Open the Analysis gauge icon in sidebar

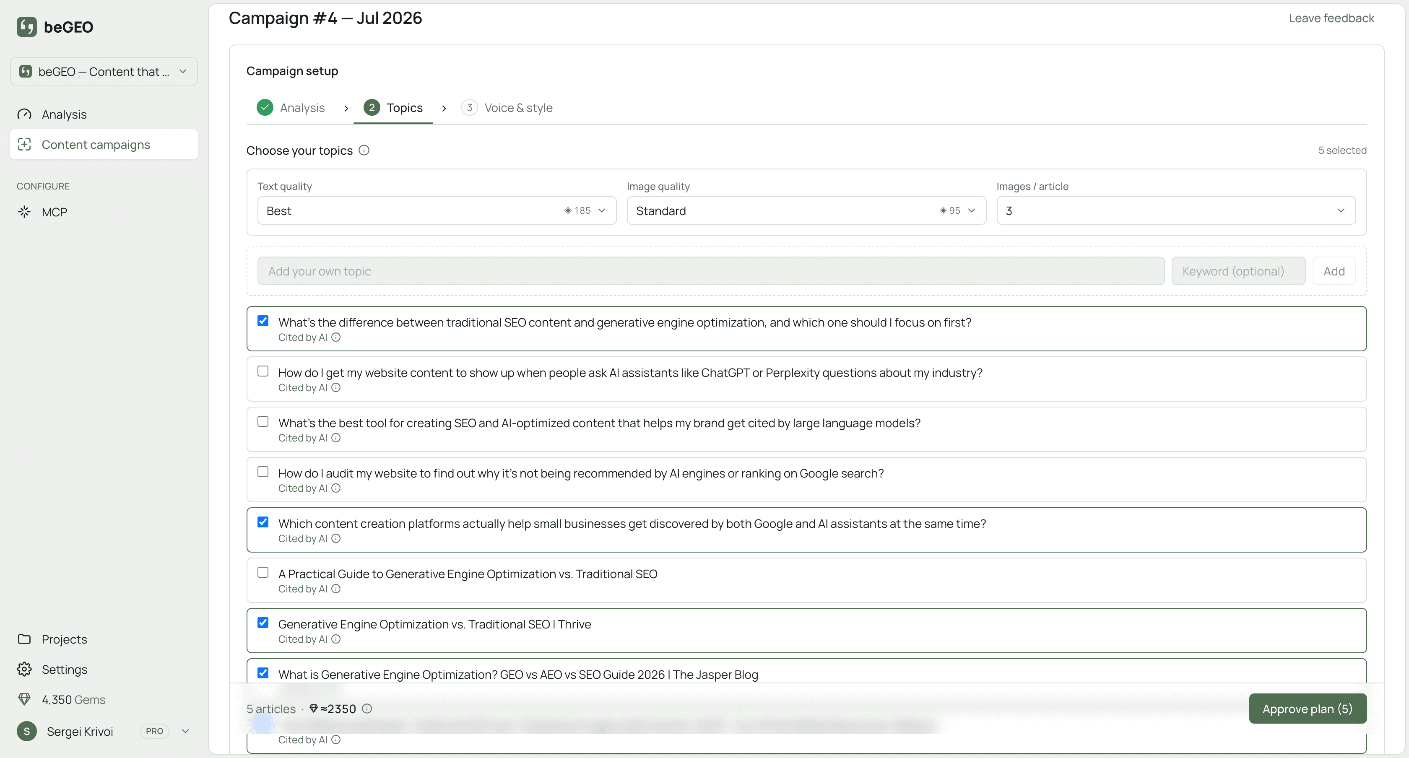pyautogui.click(x=24, y=114)
